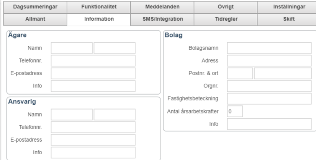The width and height of the screenshot is (316, 160).
Task: Focus the Ägare Telefonnr. field
Action: point(93,61)
